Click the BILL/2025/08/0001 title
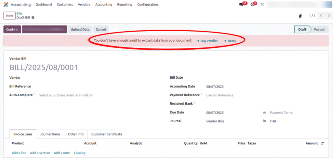This screenshot has height=158, width=333. 44,68
